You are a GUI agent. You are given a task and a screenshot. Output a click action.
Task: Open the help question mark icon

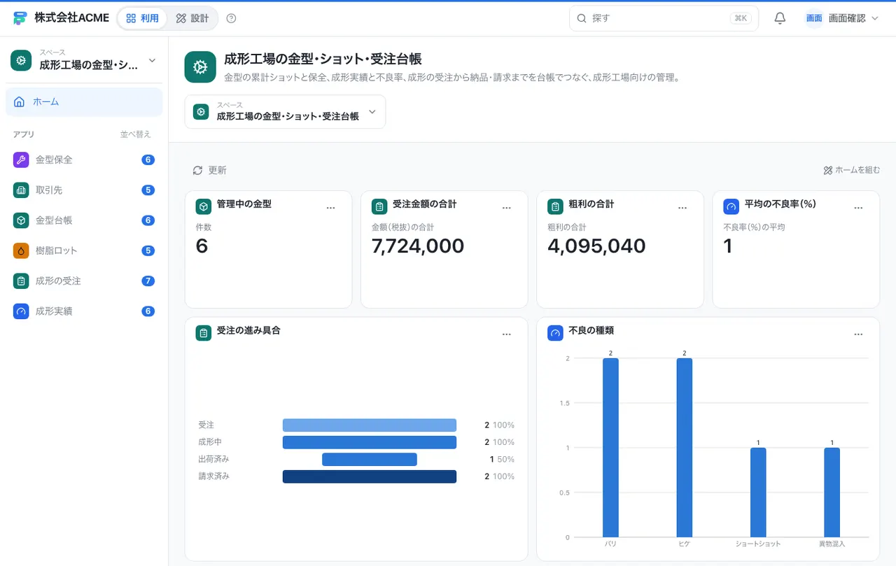click(232, 18)
